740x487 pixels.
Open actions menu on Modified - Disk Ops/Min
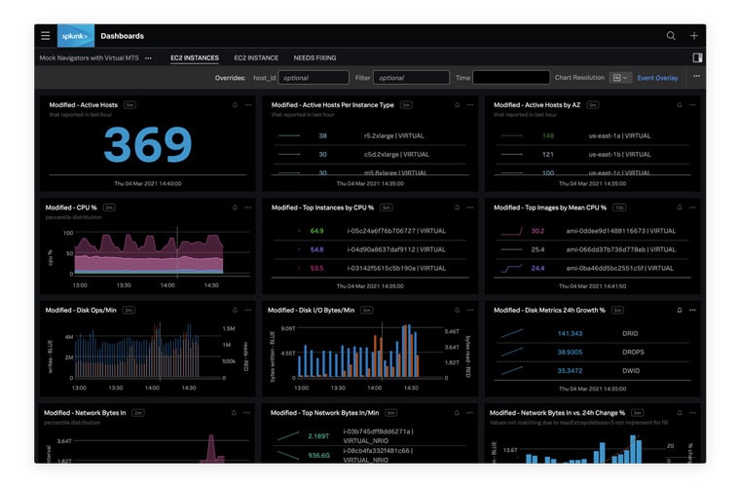coord(248,310)
